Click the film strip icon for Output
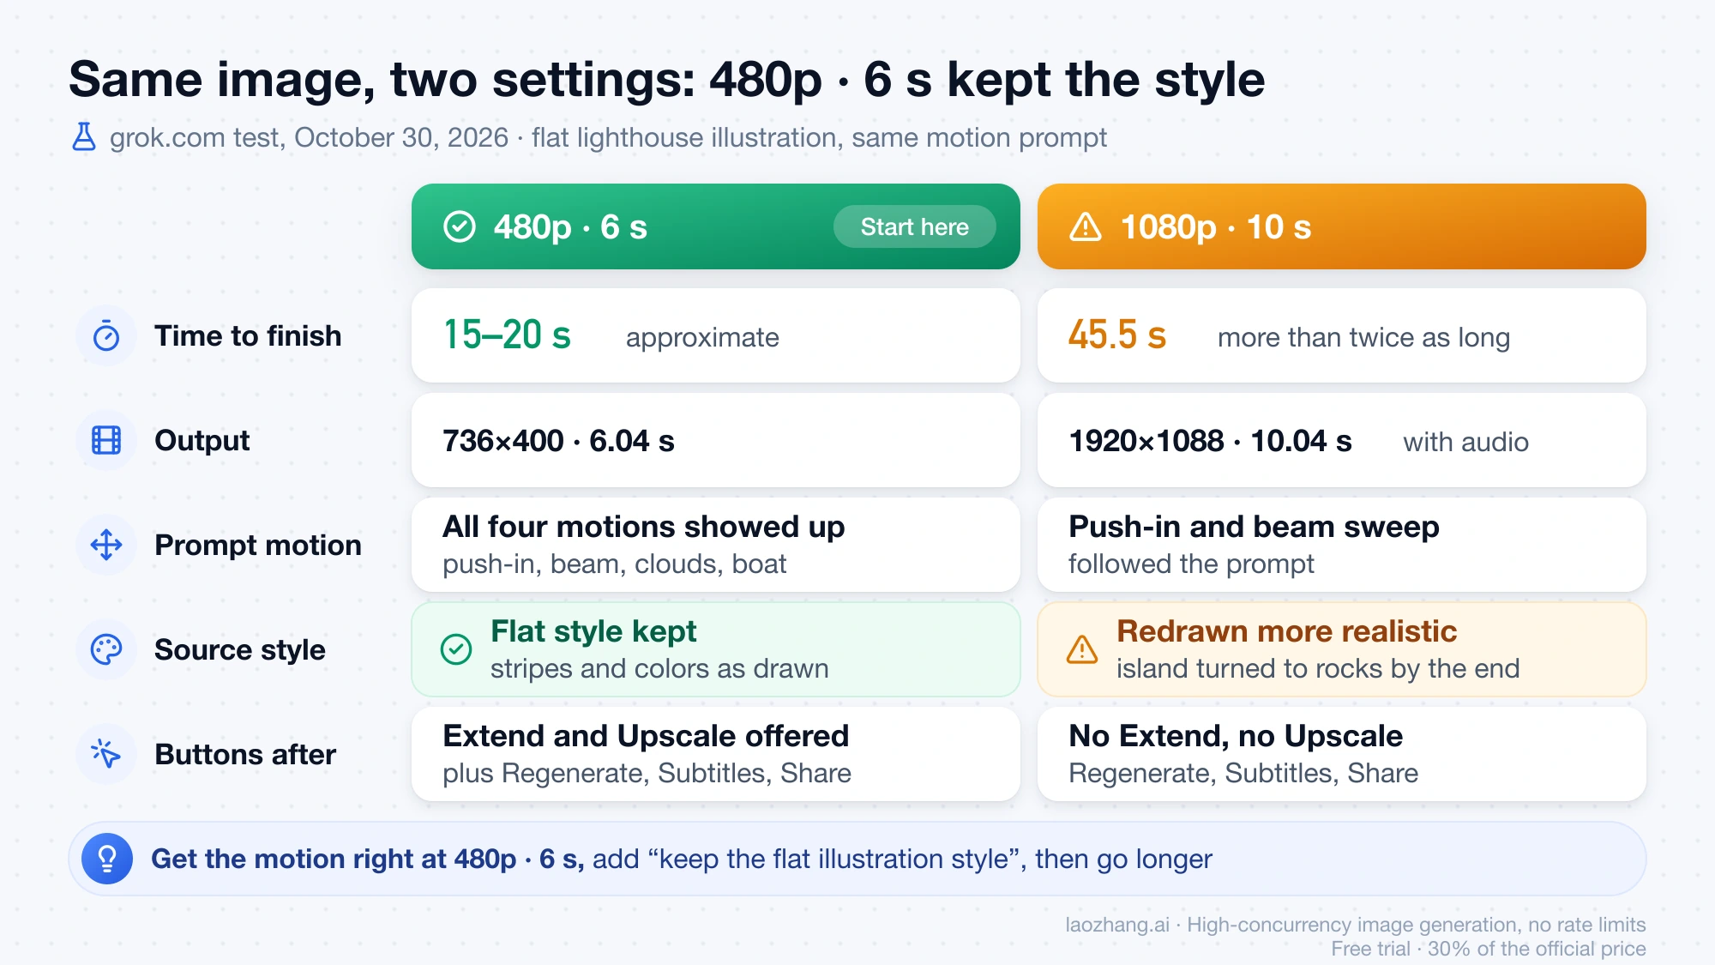 click(x=106, y=440)
